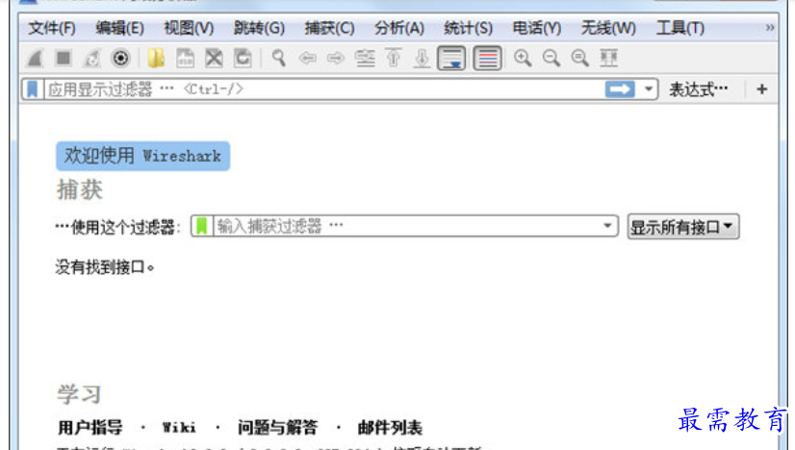Viewport: 795px width, 450px height.
Task: Open 邮件列表 link
Action: [x=390, y=427]
